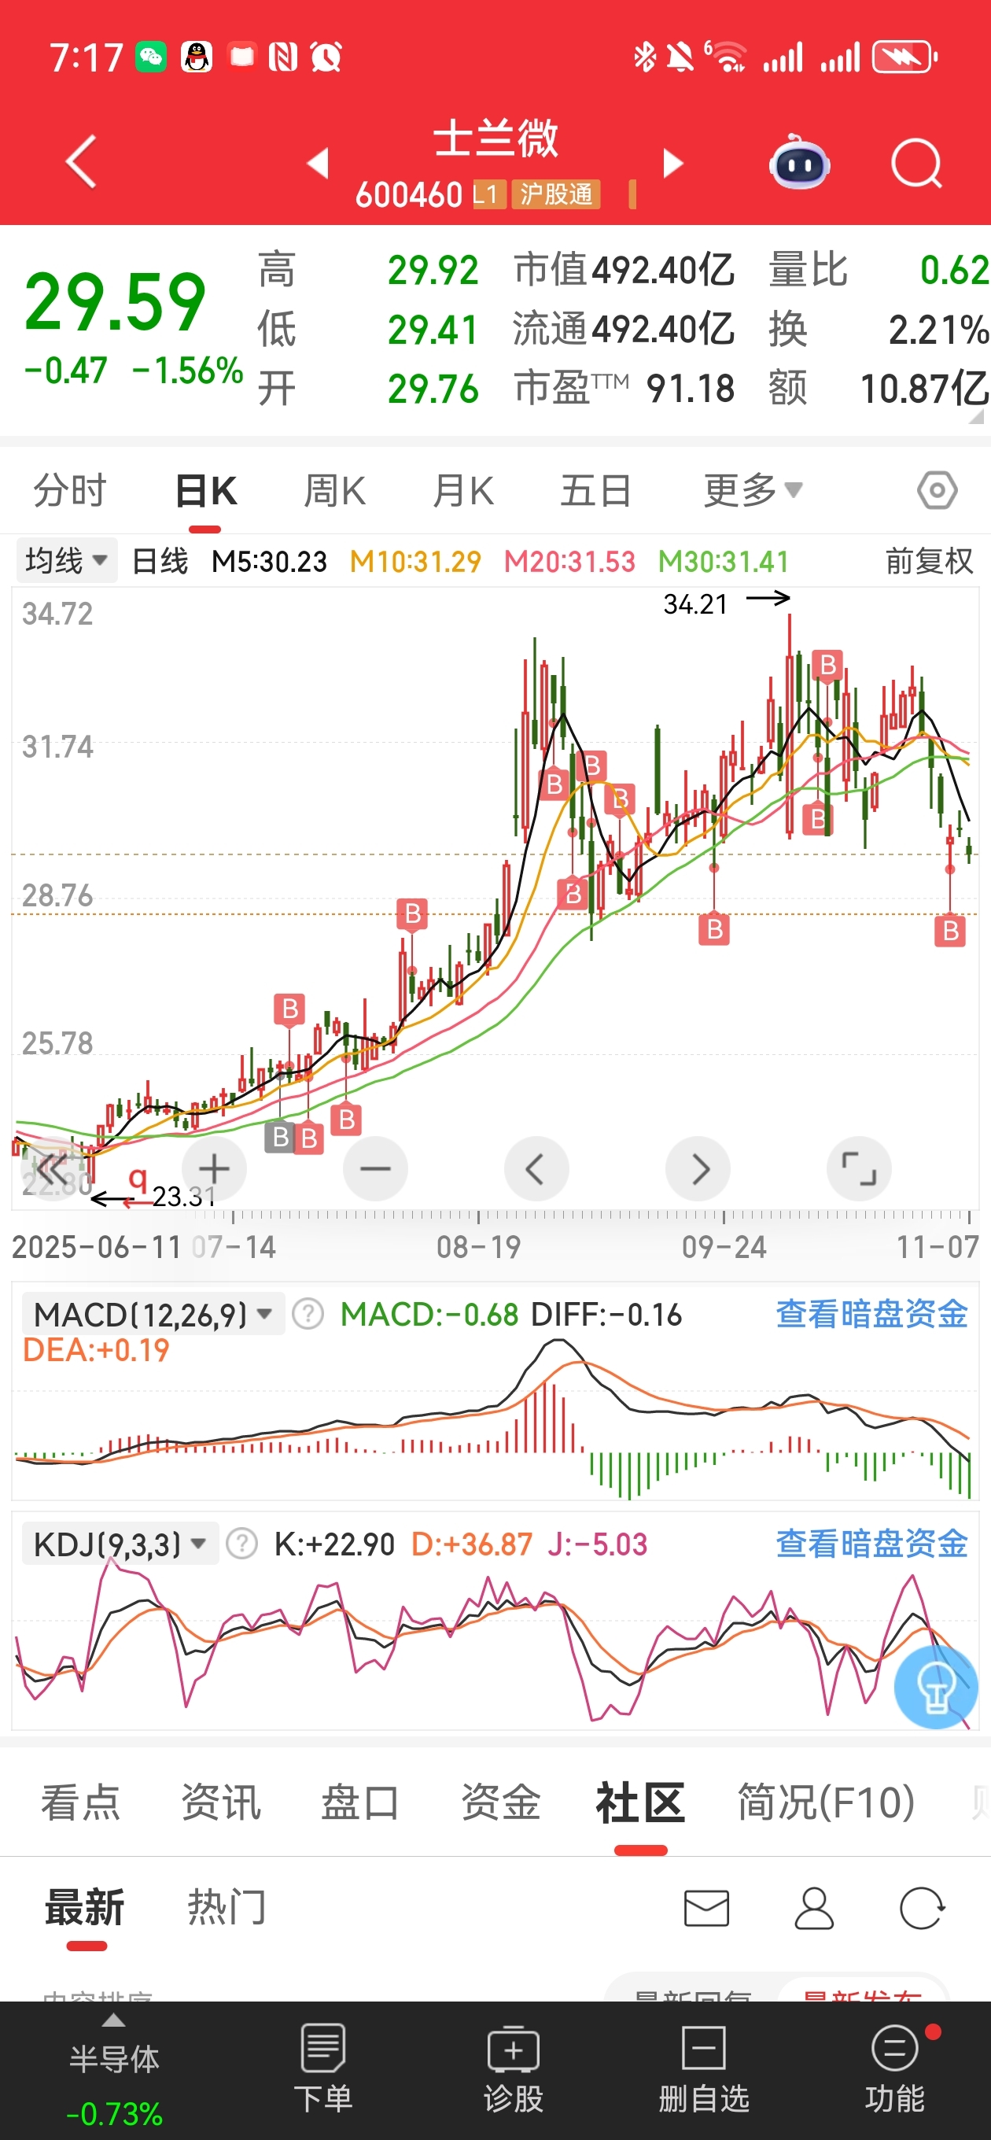Open the WeChat notification in status bar
Image resolution: width=991 pixels, height=2140 pixels.
pyautogui.click(x=150, y=57)
